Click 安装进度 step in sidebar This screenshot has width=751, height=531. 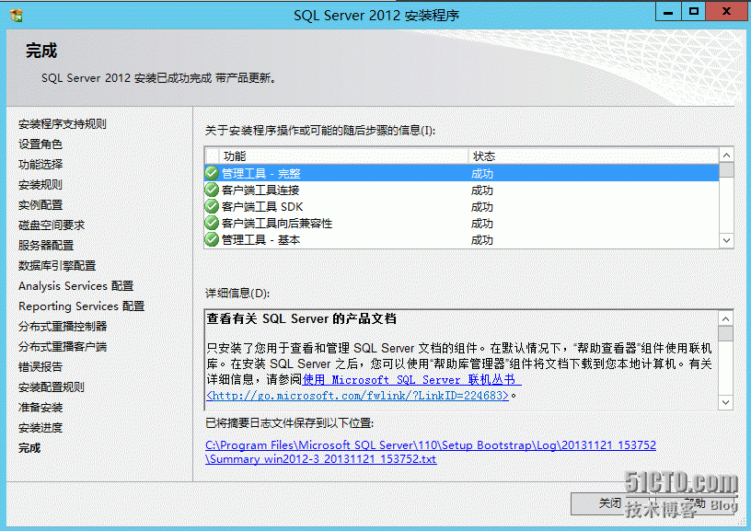click(x=40, y=427)
